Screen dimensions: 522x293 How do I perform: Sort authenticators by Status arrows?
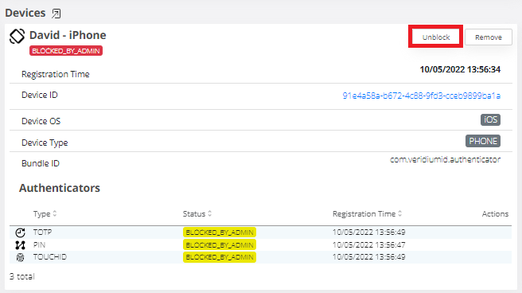210,213
